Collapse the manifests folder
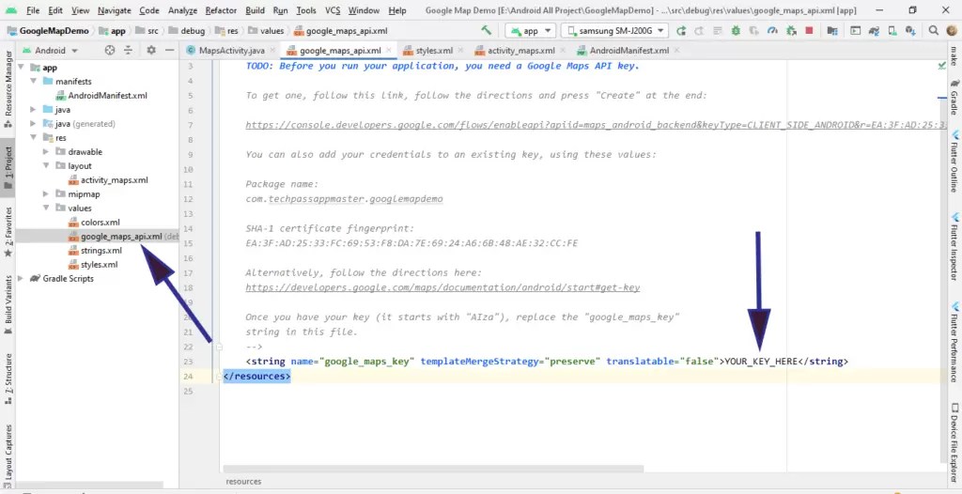The height and width of the screenshot is (494, 962). pyautogui.click(x=35, y=82)
